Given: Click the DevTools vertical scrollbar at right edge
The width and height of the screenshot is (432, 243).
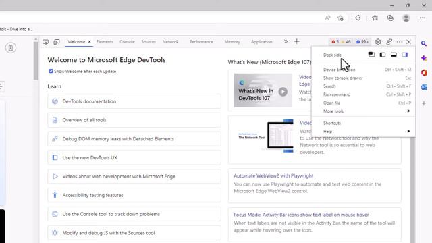Looking at the screenshot, I should [x=412, y=190].
